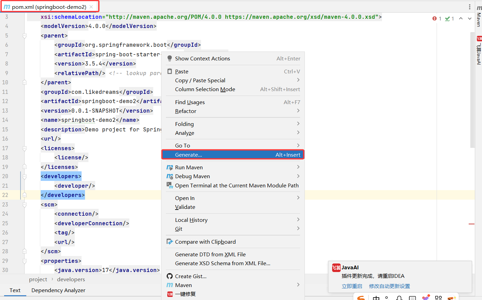Screen dimensions: 482x300
Task: Expand the Go To submenu
Action: coord(233,145)
